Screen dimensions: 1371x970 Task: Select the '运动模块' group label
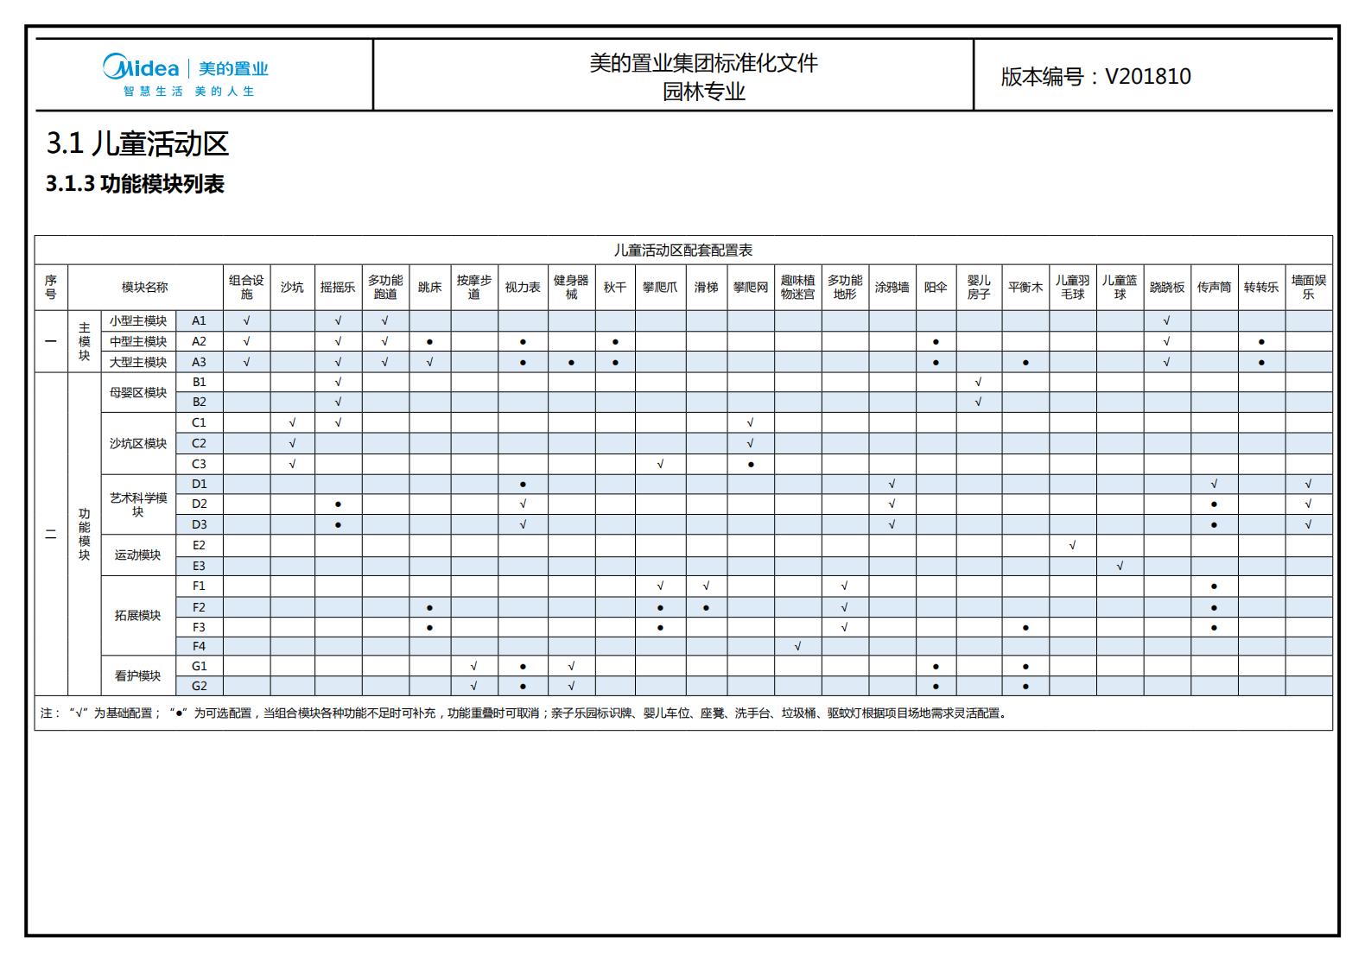point(138,555)
